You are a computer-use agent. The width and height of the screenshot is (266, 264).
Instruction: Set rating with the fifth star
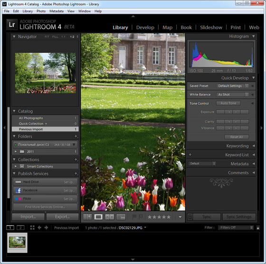(x=169, y=217)
